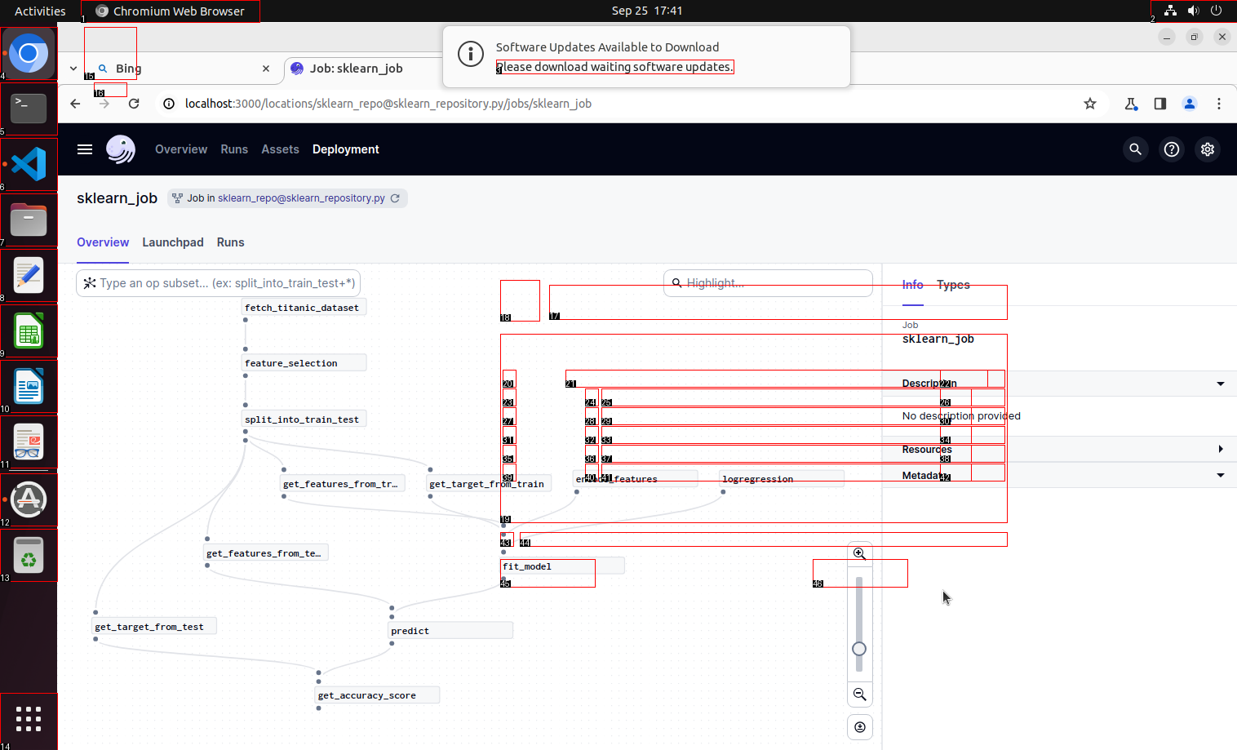
Task: Open the help question mark icon
Action: (1172, 149)
